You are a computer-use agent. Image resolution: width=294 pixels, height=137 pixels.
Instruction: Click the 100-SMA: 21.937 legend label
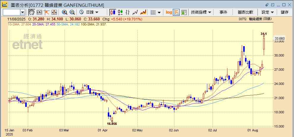coord(93,24)
